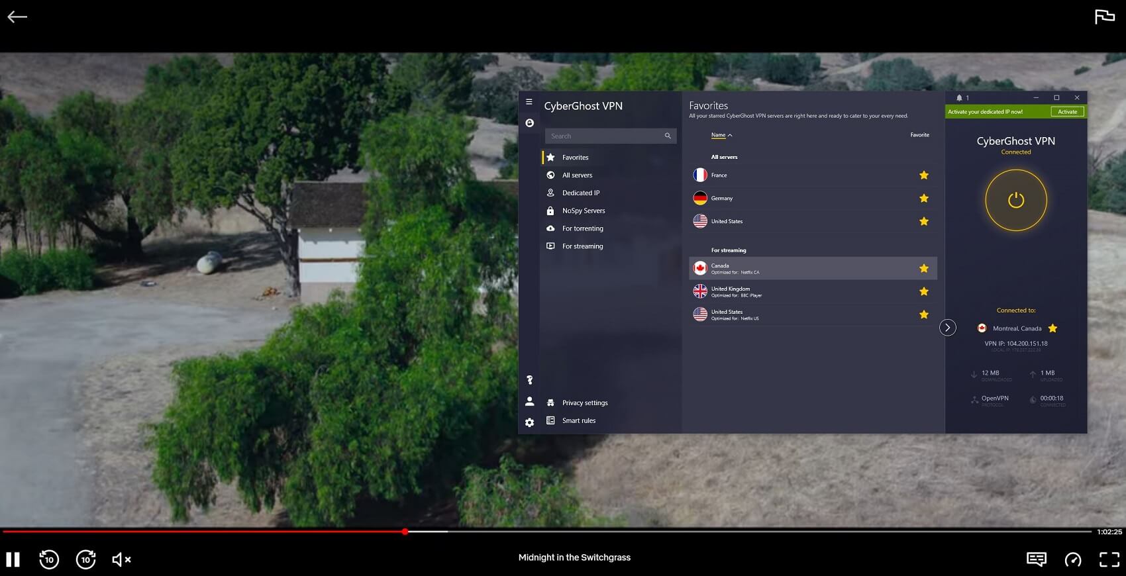Open For streaming servers
This screenshot has width=1126, height=576.
coord(583,246)
